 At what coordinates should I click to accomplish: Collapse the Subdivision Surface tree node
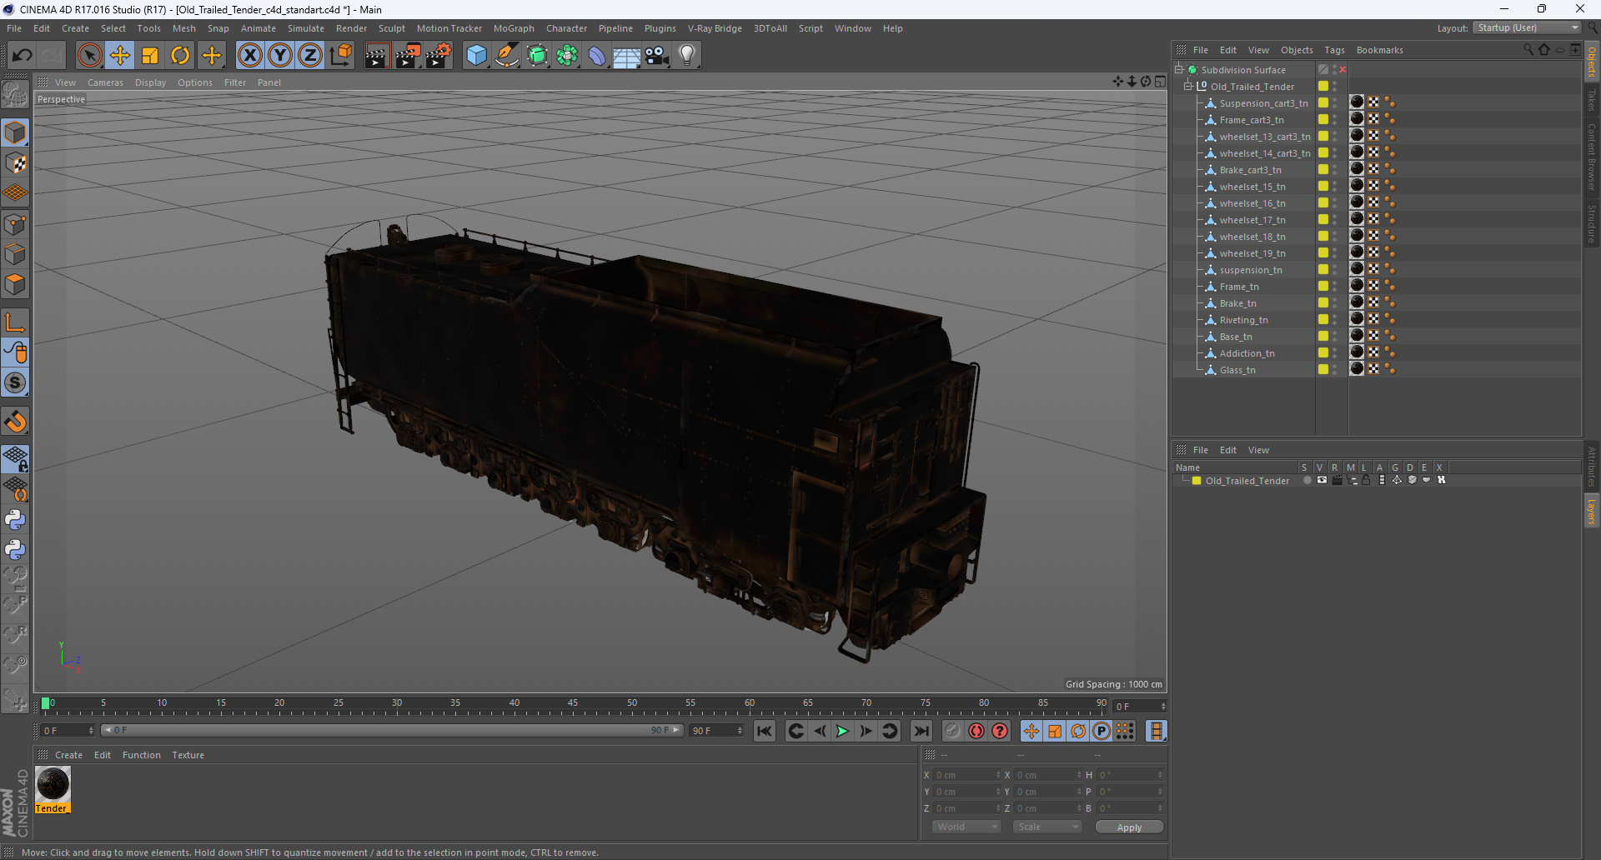click(x=1179, y=69)
